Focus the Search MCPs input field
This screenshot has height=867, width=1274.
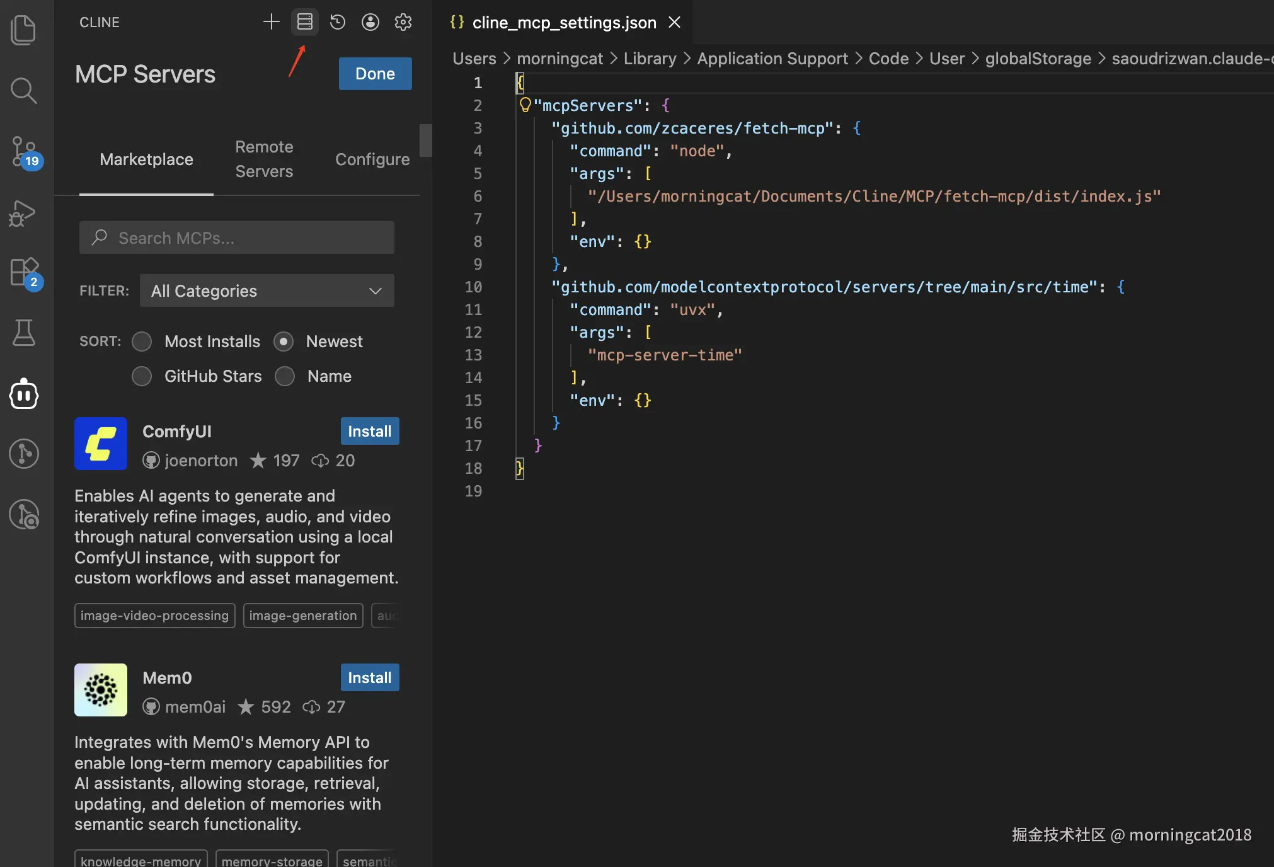pos(237,238)
